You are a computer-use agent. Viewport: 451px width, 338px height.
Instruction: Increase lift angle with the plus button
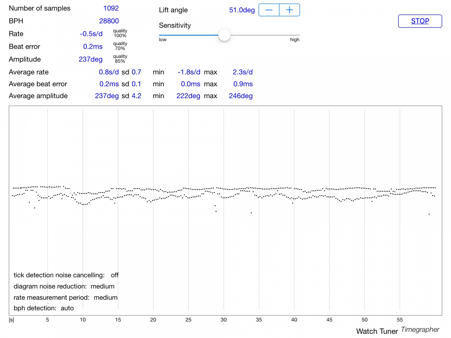click(x=289, y=10)
